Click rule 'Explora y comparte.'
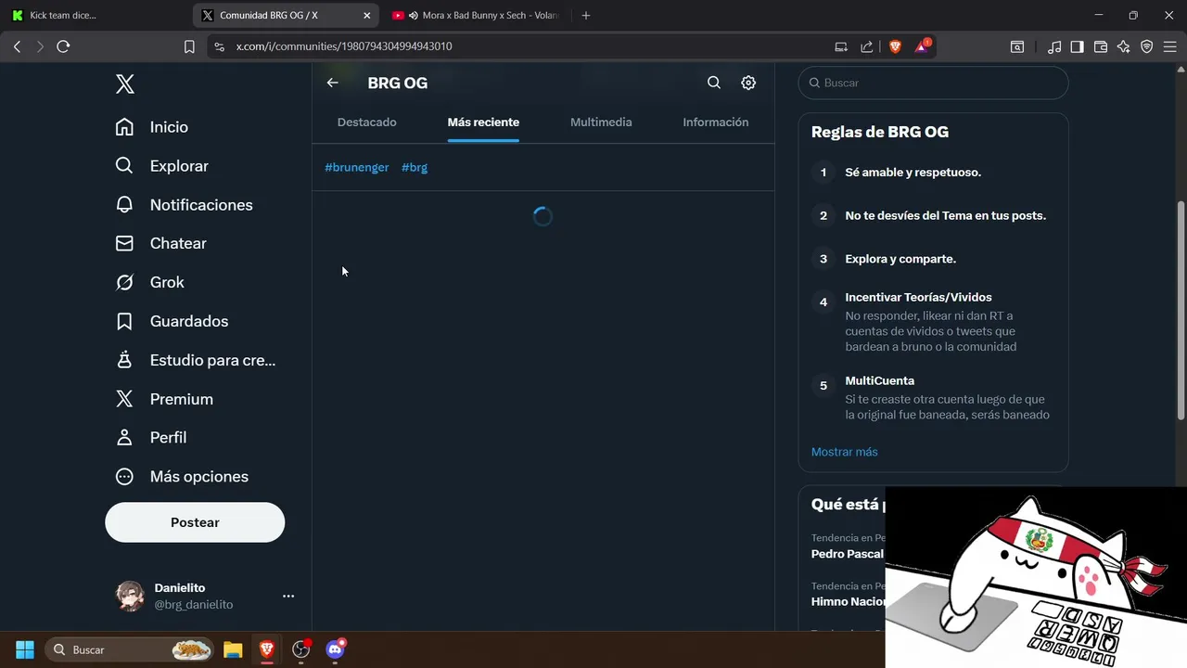The image size is (1187, 668). 900,259
